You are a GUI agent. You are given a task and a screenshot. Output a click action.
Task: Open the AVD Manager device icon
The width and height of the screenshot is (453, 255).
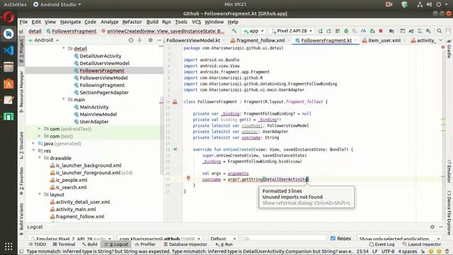click(420, 31)
